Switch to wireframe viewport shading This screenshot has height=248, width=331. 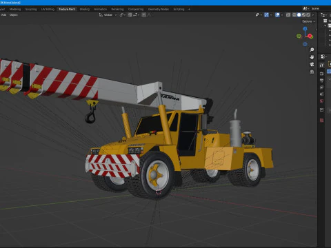pos(294,15)
